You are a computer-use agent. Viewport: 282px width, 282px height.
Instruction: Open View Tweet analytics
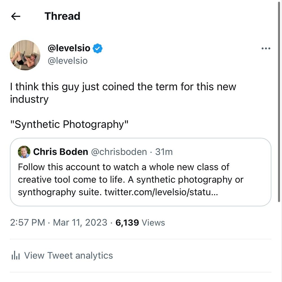coord(69,255)
